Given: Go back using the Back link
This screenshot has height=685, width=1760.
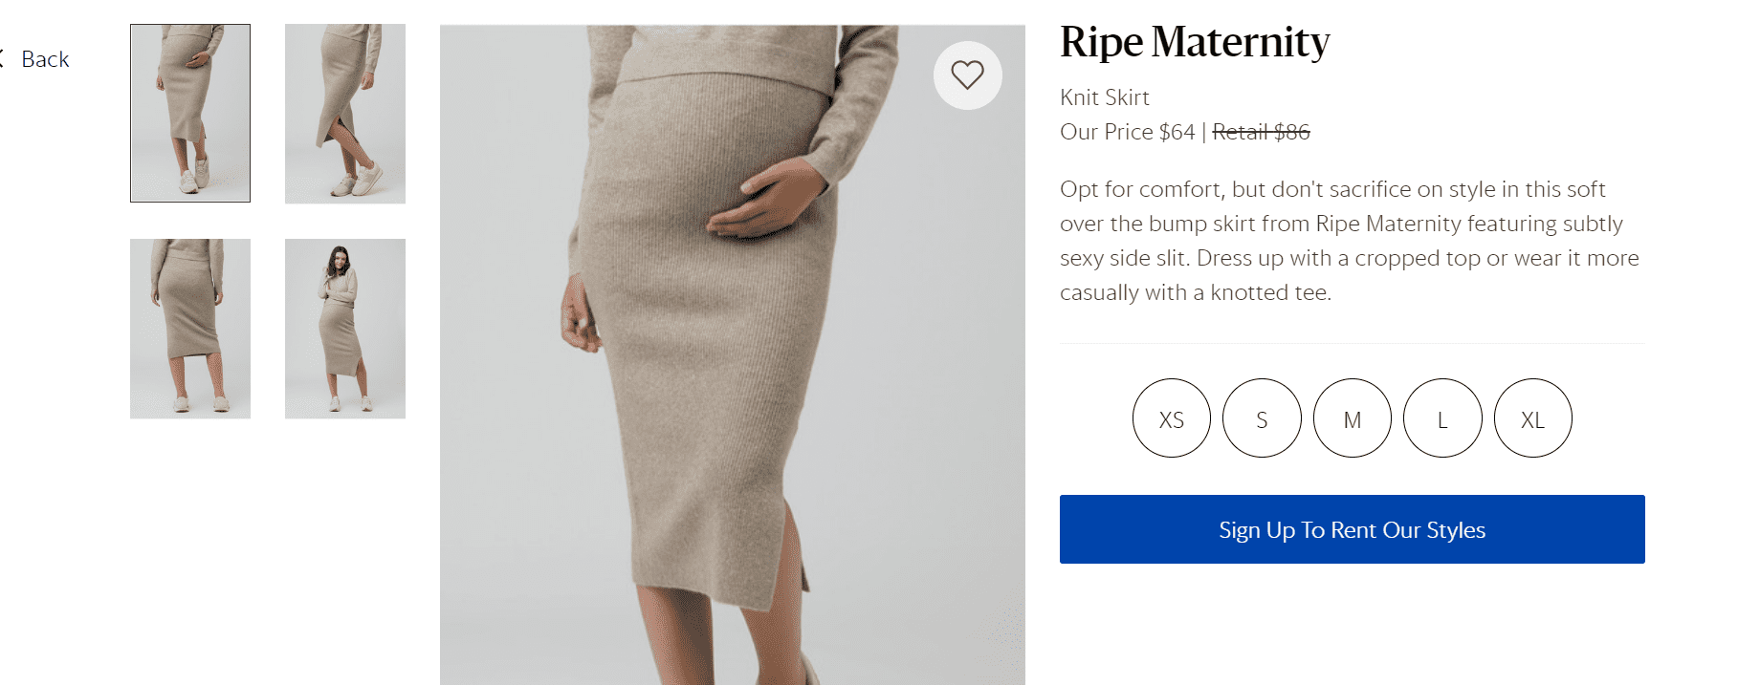Looking at the screenshot, I should (45, 59).
